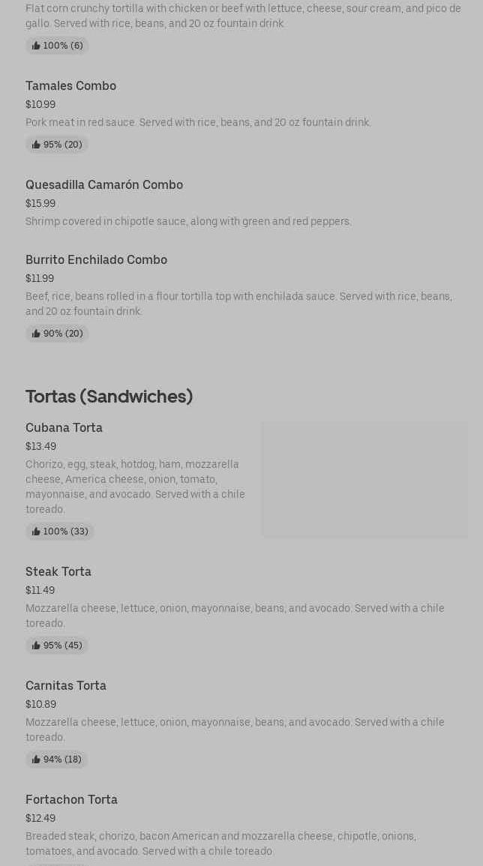Click the 95% (45) rating badge text

click(62, 646)
